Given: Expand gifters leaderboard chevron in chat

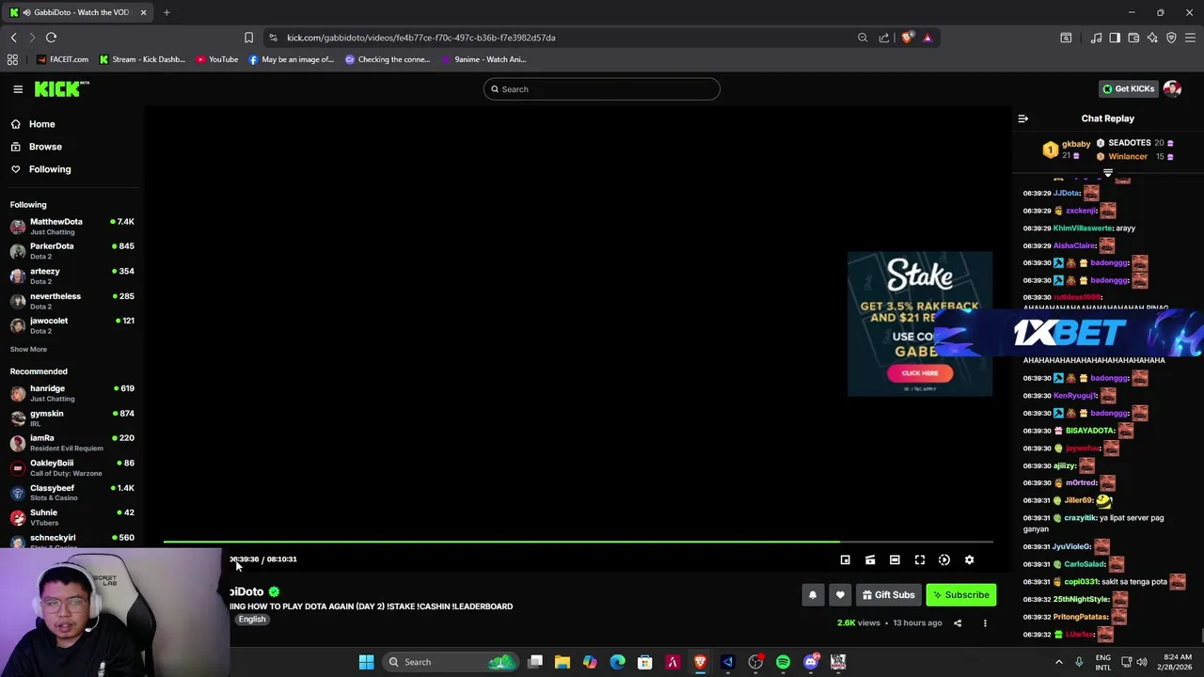Looking at the screenshot, I should coord(1108,173).
